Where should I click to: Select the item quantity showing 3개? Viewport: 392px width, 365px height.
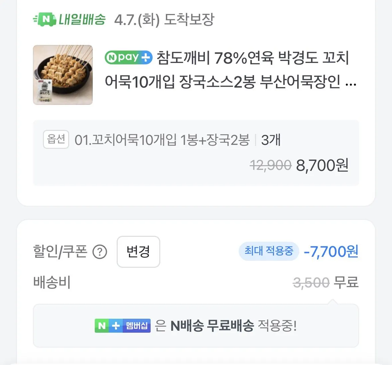pyautogui.click(x=270, y=140)
